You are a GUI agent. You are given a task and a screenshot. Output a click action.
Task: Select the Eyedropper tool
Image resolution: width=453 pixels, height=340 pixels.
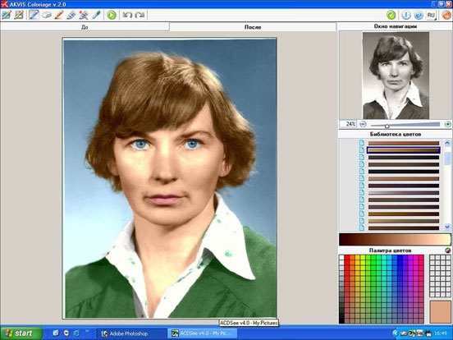[96, 15]
